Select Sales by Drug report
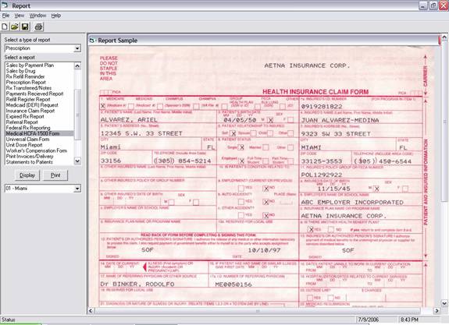The image size is (449, 325). click(20, 71)
